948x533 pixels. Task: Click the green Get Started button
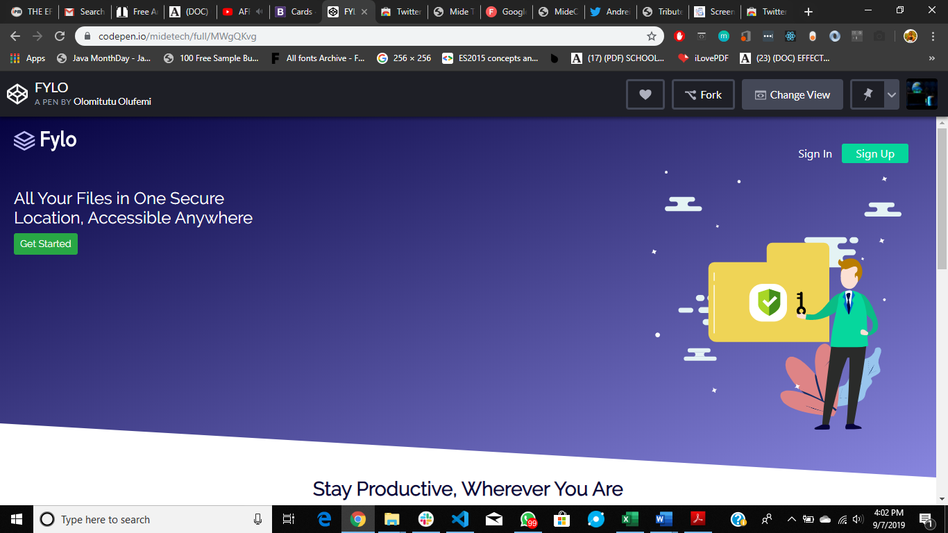point(46,244)
